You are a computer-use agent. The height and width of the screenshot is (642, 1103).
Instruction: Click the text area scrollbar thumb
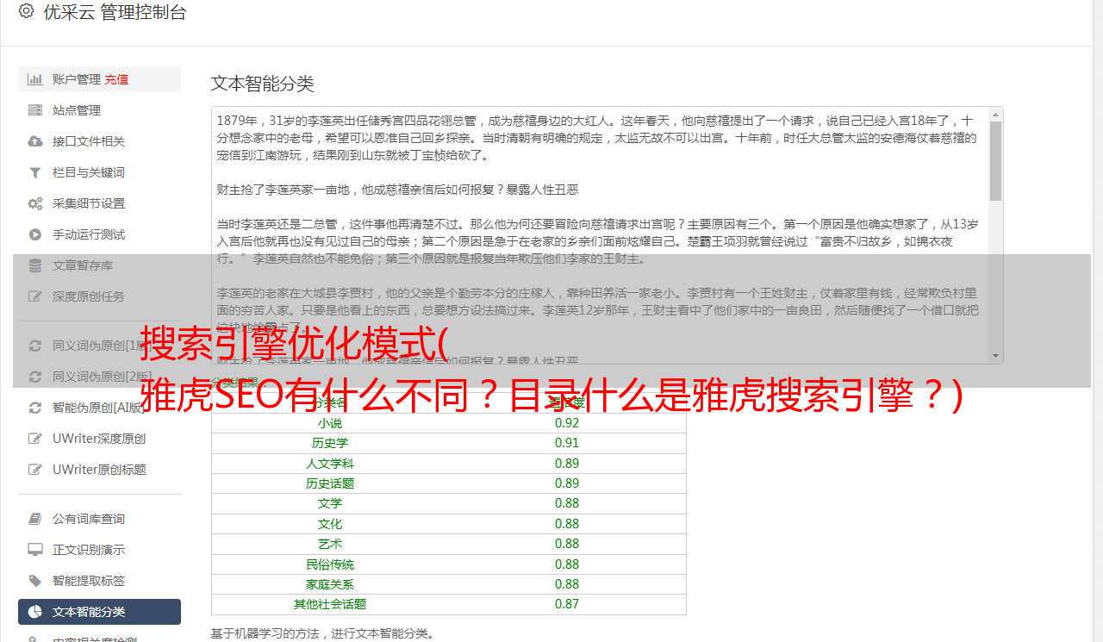click(x=995, y=160)
